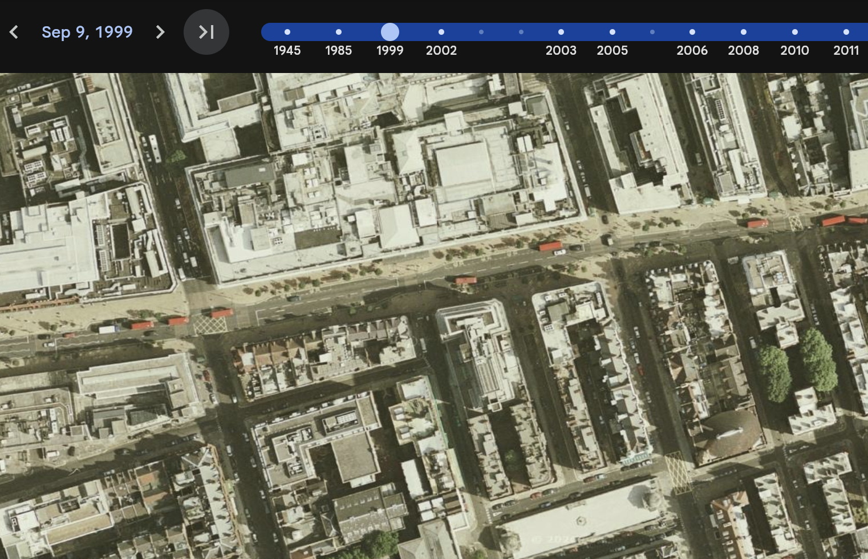Select the 2006 timeline marker
The height and width of the screenshot is (559, 868).
[692, 32]
